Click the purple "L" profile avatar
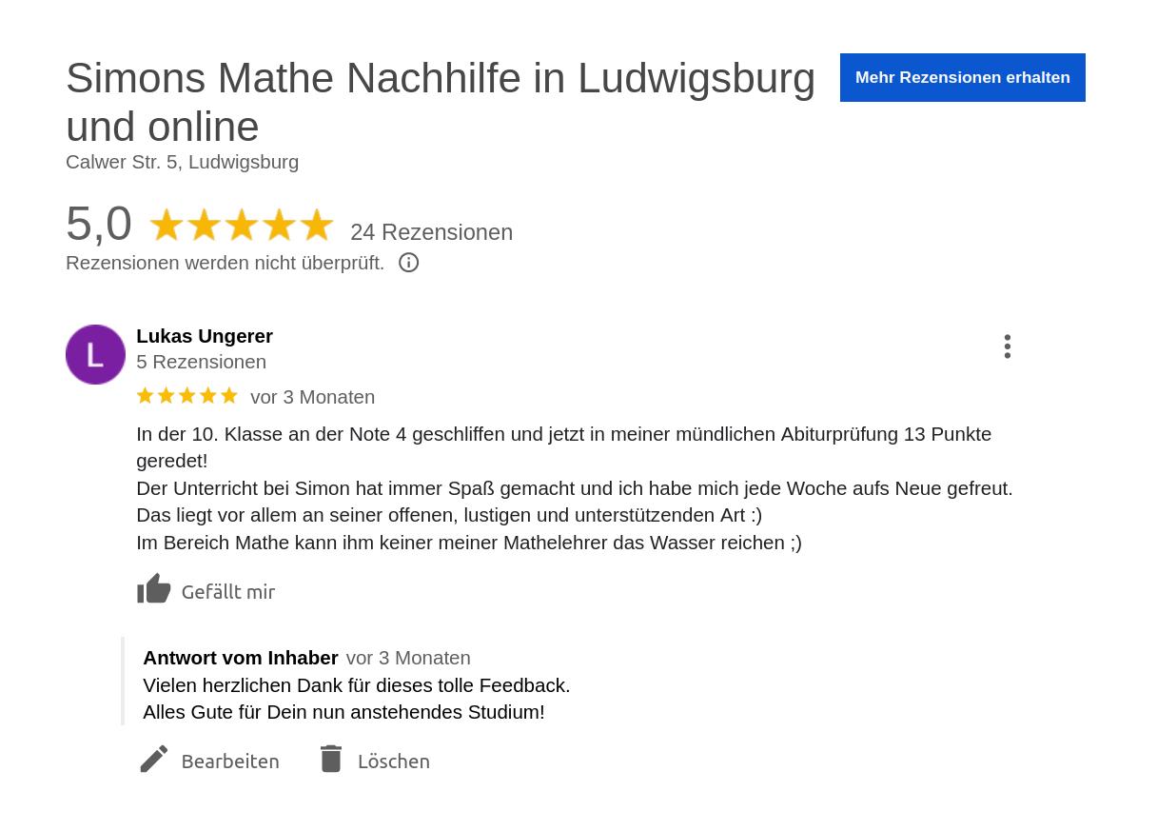The width and height of the screenshot is (1157, 831). 95,354
